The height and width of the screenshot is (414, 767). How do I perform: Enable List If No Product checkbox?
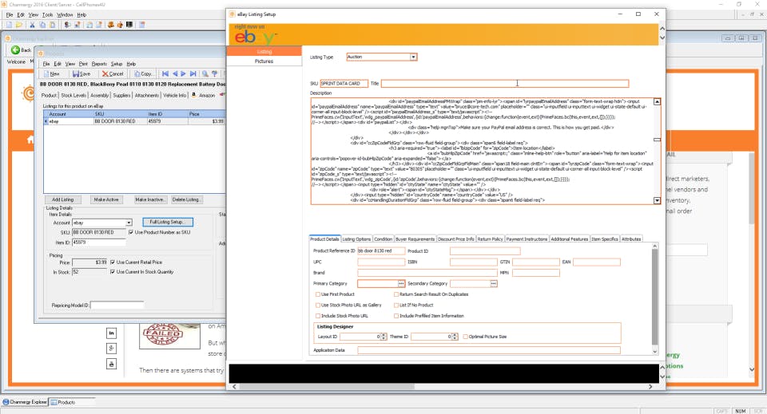[396, 306]
